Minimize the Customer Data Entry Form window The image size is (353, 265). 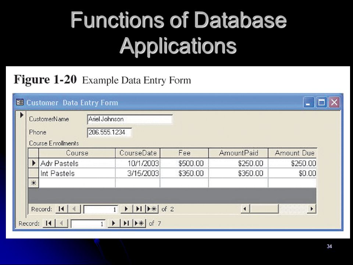[309, 103]
